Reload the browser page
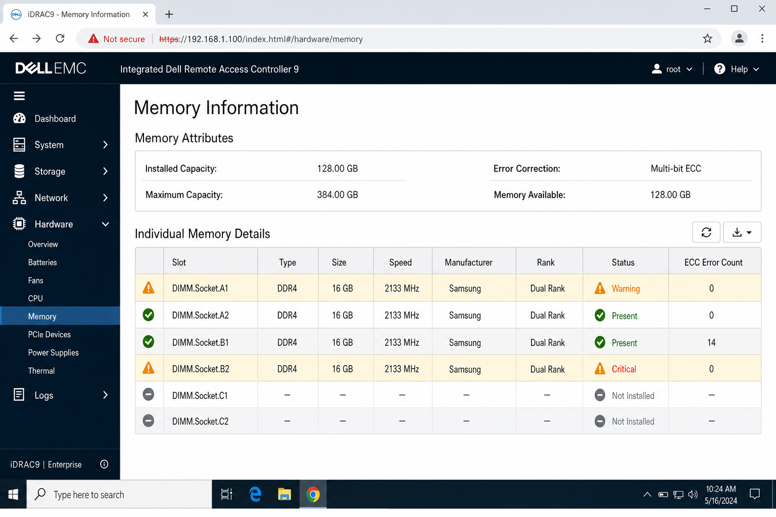 (x=60, y=38)
